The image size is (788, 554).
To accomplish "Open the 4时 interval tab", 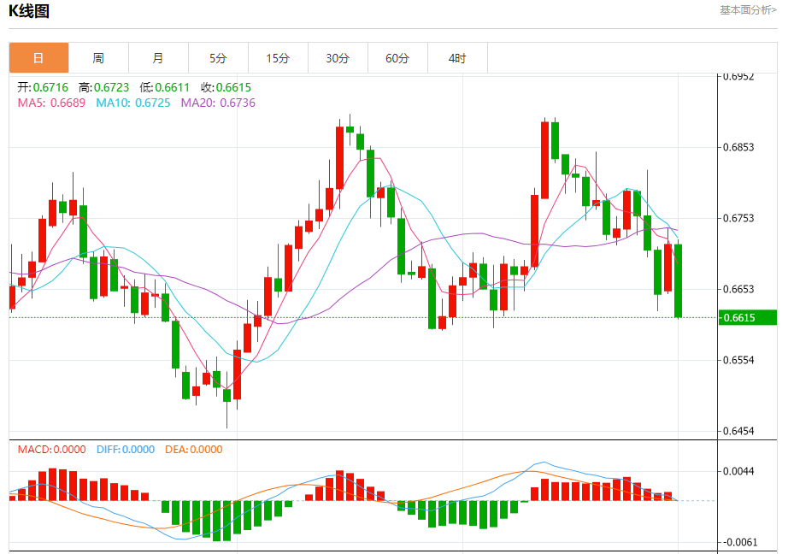I will [x=457, y=58].
